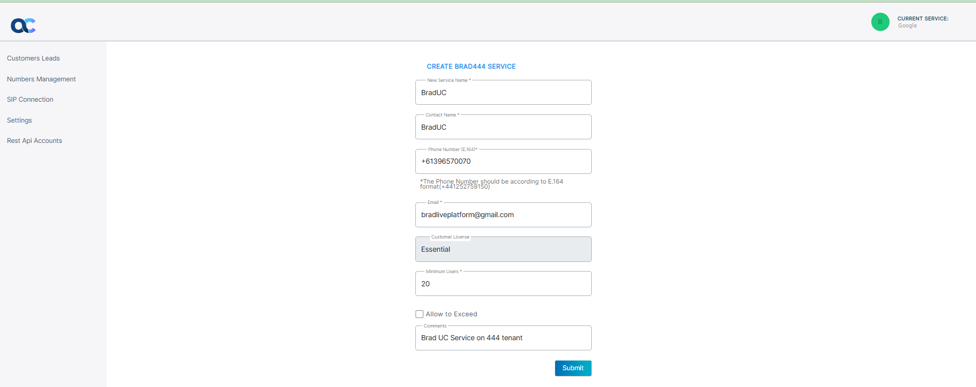This screenshot has width=976, height=387.
Task: Open the green B user avatar
Action: click(880, 22)
